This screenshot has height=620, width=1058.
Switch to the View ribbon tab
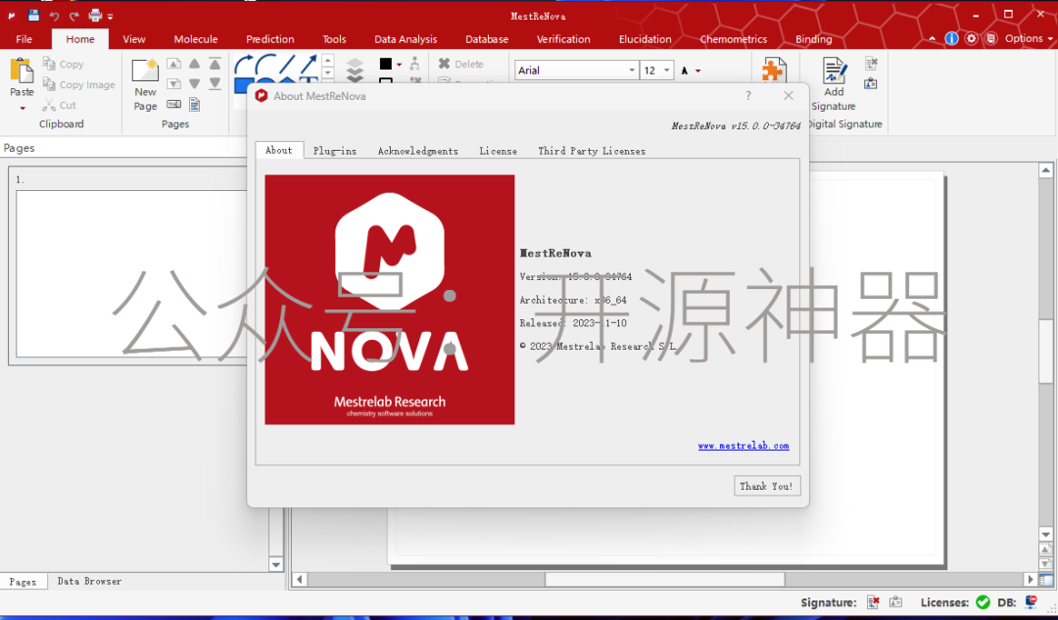[133, 39]
